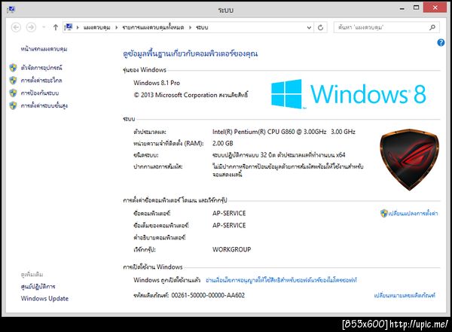Select the Intel Pentium CPU G860 text
Image resolution: width=452 pixels, height=332 pixels.
(x=284, y=132)
